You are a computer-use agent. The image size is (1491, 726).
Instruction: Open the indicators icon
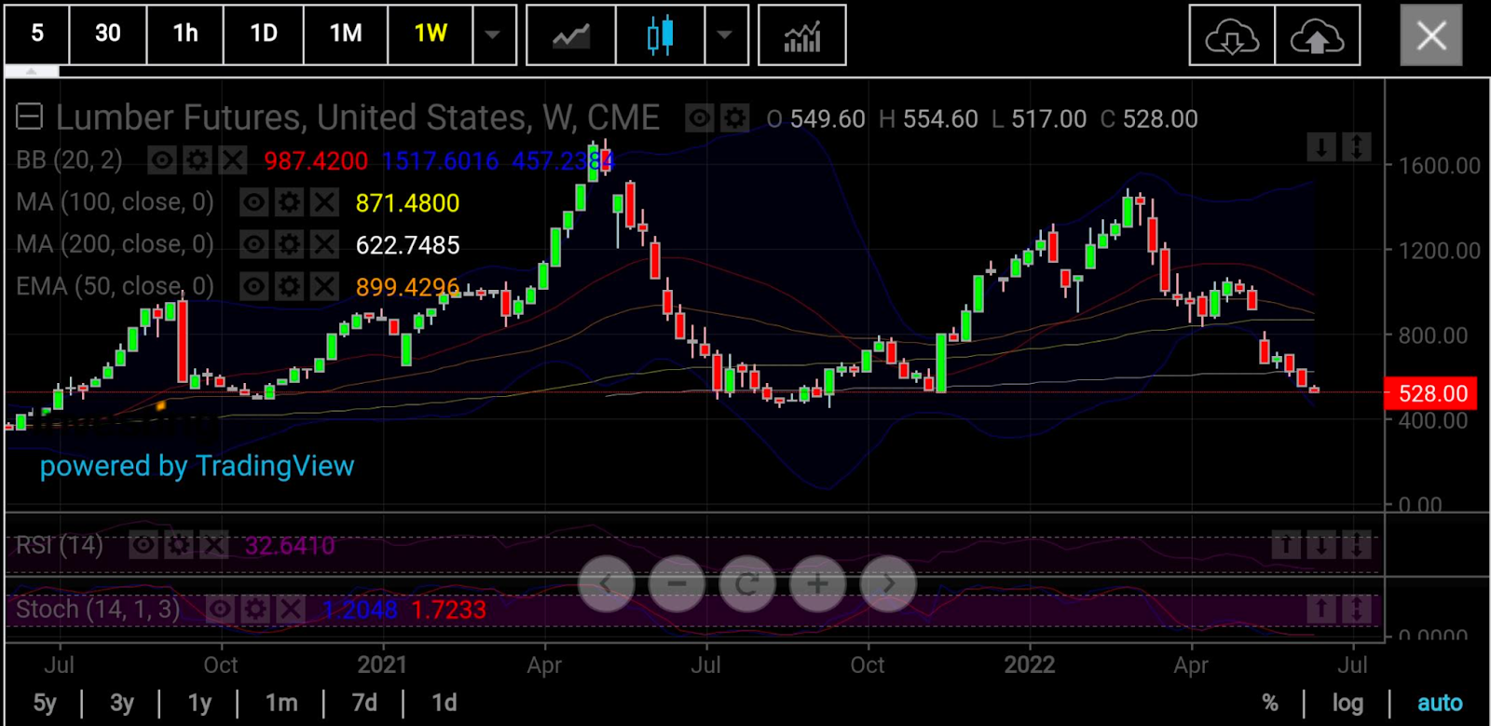pyautogui.click(x=802, y=35)
